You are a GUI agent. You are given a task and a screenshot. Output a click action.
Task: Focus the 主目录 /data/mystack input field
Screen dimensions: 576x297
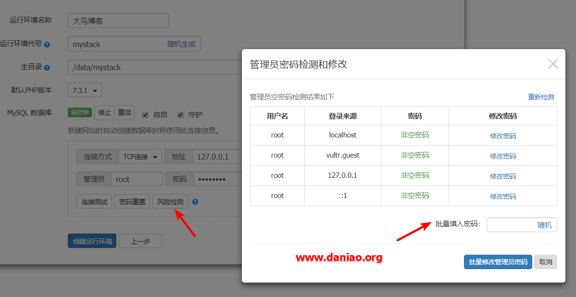click(154, 68)
